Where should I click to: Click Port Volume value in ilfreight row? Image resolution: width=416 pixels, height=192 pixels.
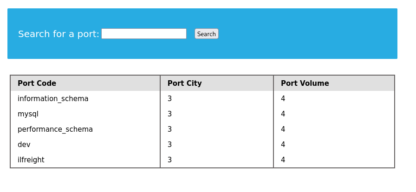[283, 160]
